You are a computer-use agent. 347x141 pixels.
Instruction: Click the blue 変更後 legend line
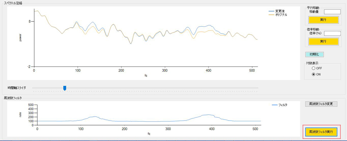click(272, 11)
